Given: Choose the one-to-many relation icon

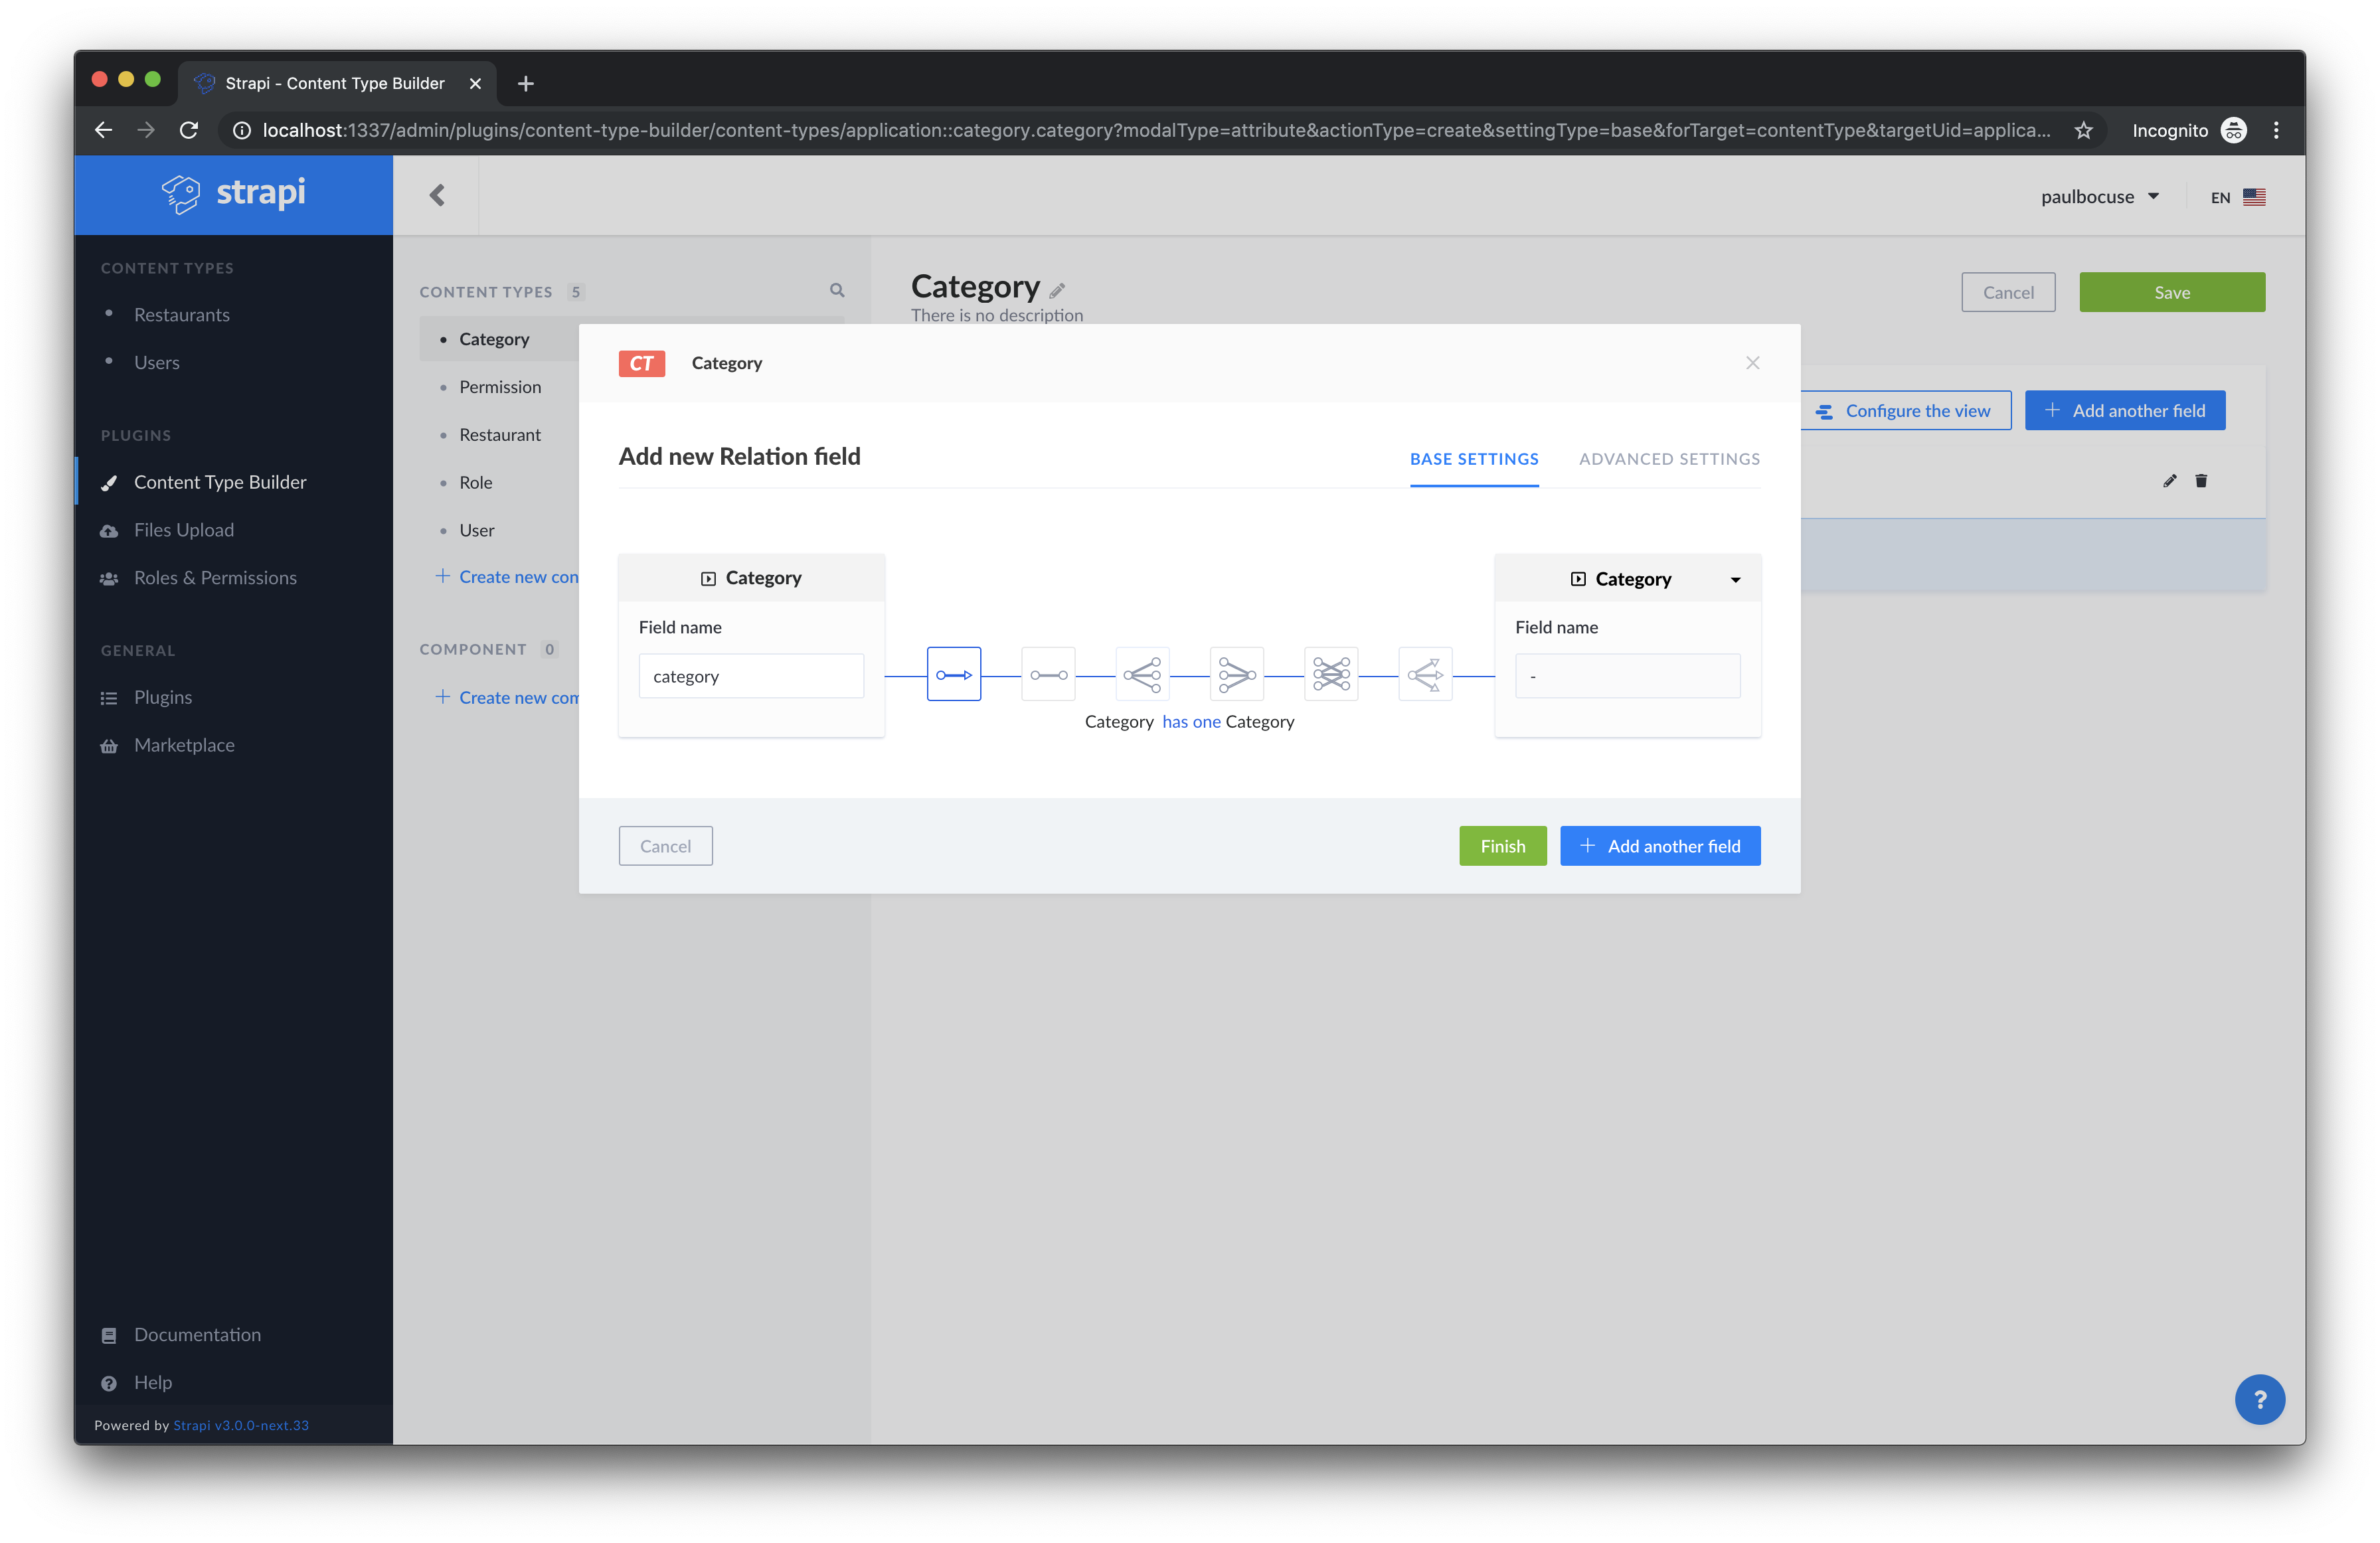Looking at the screenshot, I should (x=1142, y=674).
